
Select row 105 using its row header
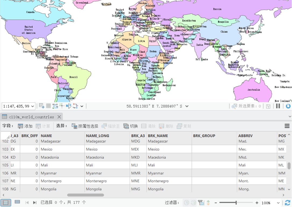click(x=5, y=165)
